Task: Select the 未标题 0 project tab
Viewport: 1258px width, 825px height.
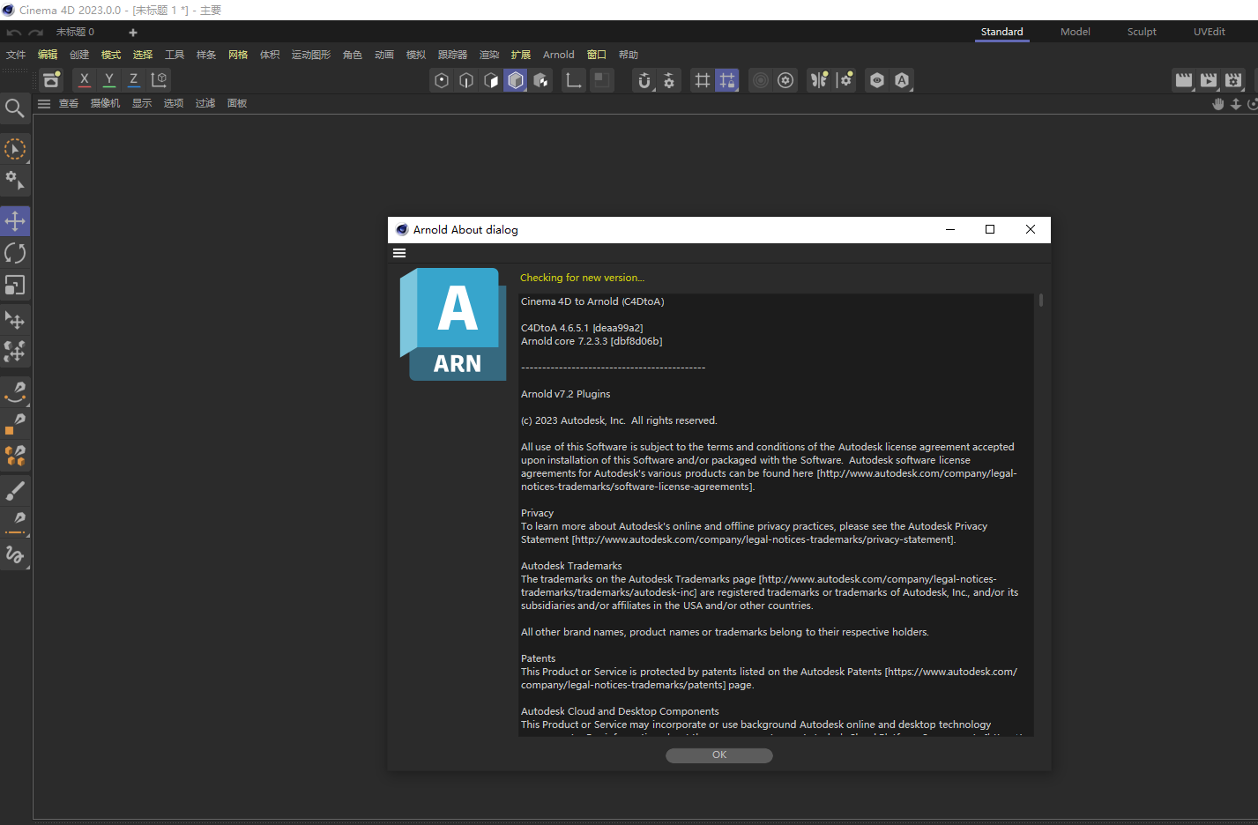Action: point(76,32)
